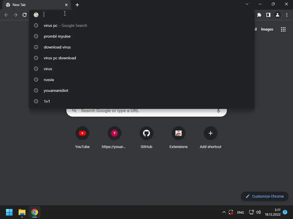Viewport: 293px width, 219px height.
Task: Open the notification badge showing 7
Action: 285,212
